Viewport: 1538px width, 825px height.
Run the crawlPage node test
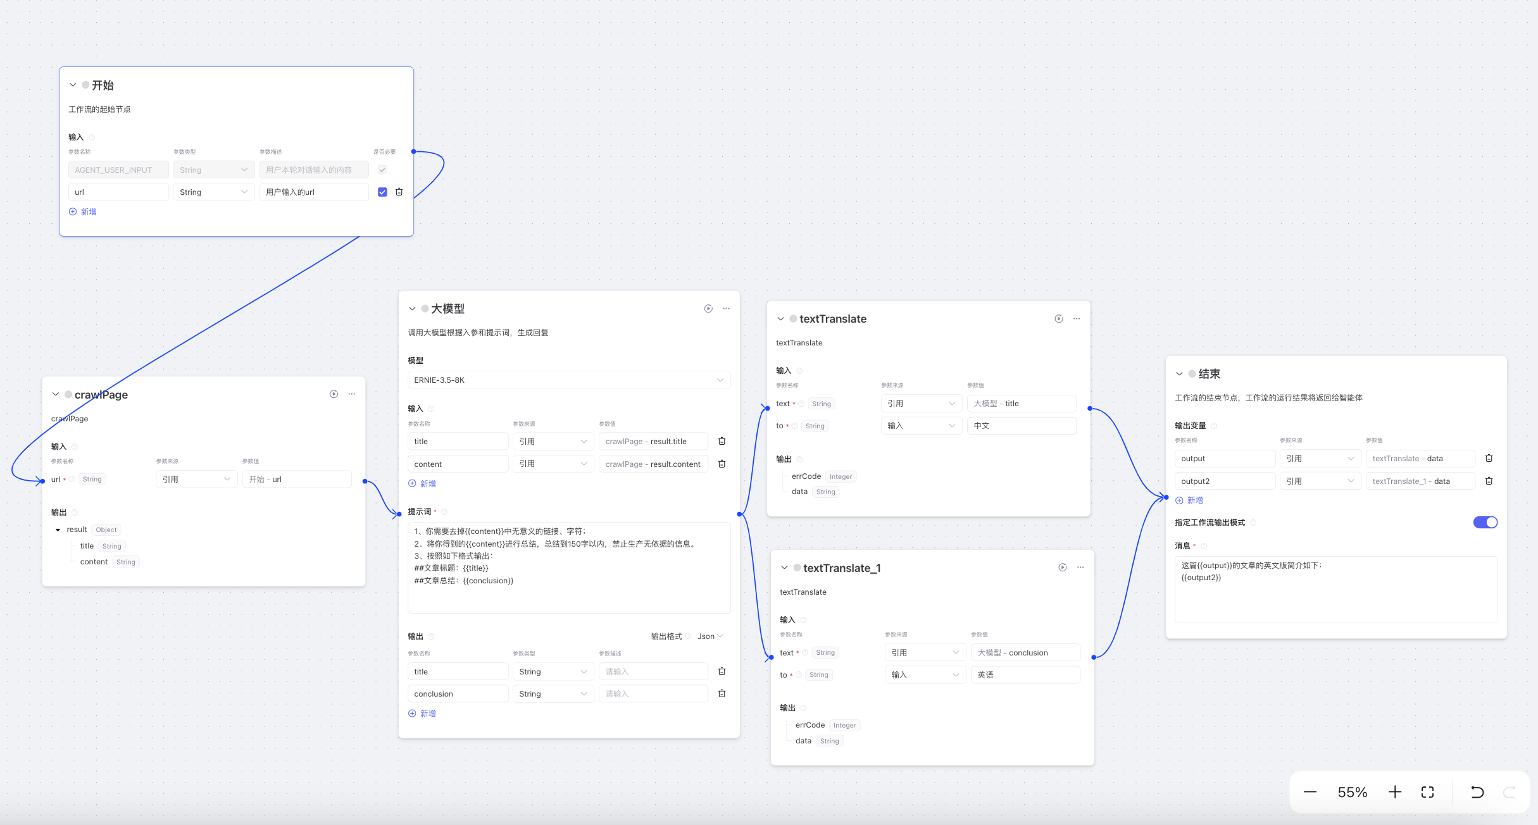pos(334,394)
